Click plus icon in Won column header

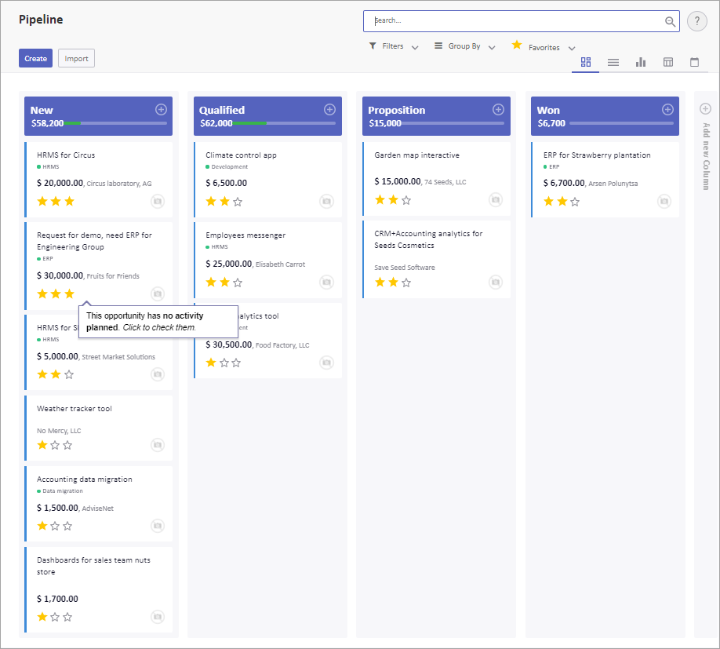click(667, 110)
